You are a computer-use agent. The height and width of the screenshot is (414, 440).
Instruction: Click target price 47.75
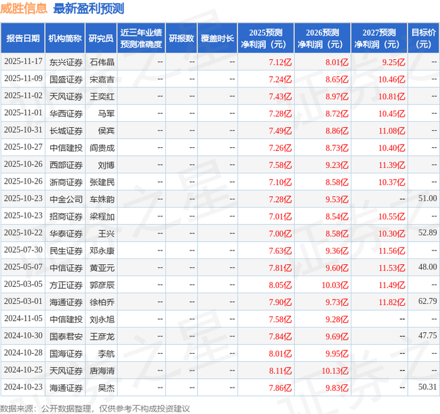point(427,335)
